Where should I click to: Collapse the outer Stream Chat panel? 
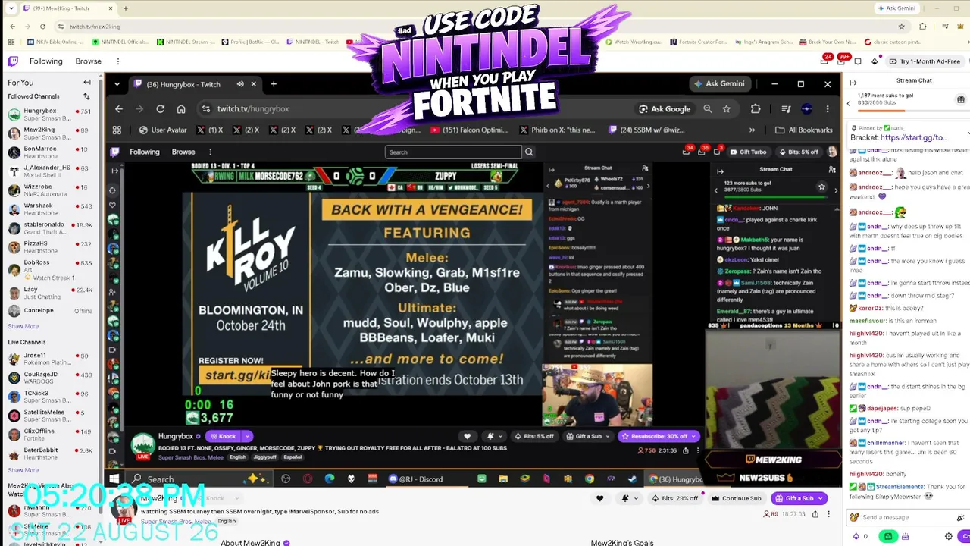[853, 83]
